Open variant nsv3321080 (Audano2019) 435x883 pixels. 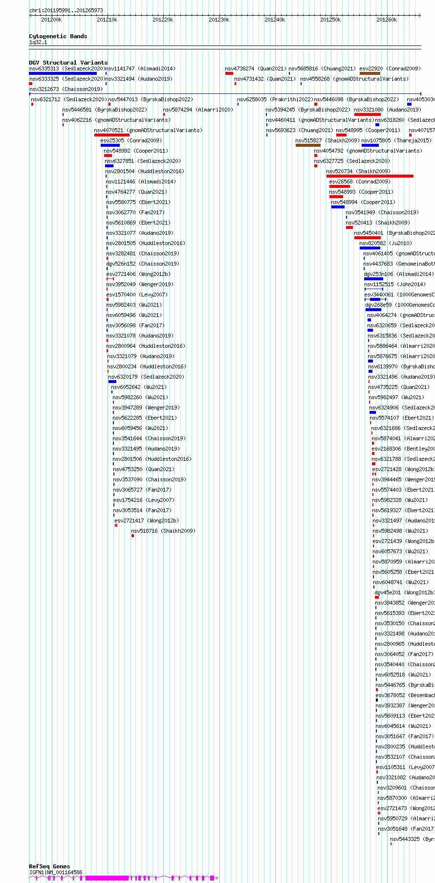pos(388,110)
